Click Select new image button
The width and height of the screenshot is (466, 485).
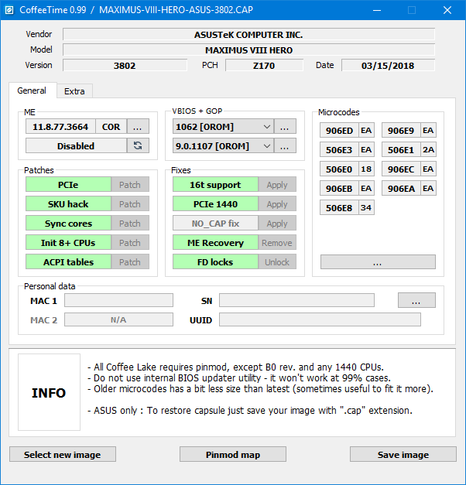(x=63, y=454)
